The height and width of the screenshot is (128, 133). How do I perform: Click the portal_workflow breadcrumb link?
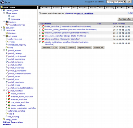(85, 13)
